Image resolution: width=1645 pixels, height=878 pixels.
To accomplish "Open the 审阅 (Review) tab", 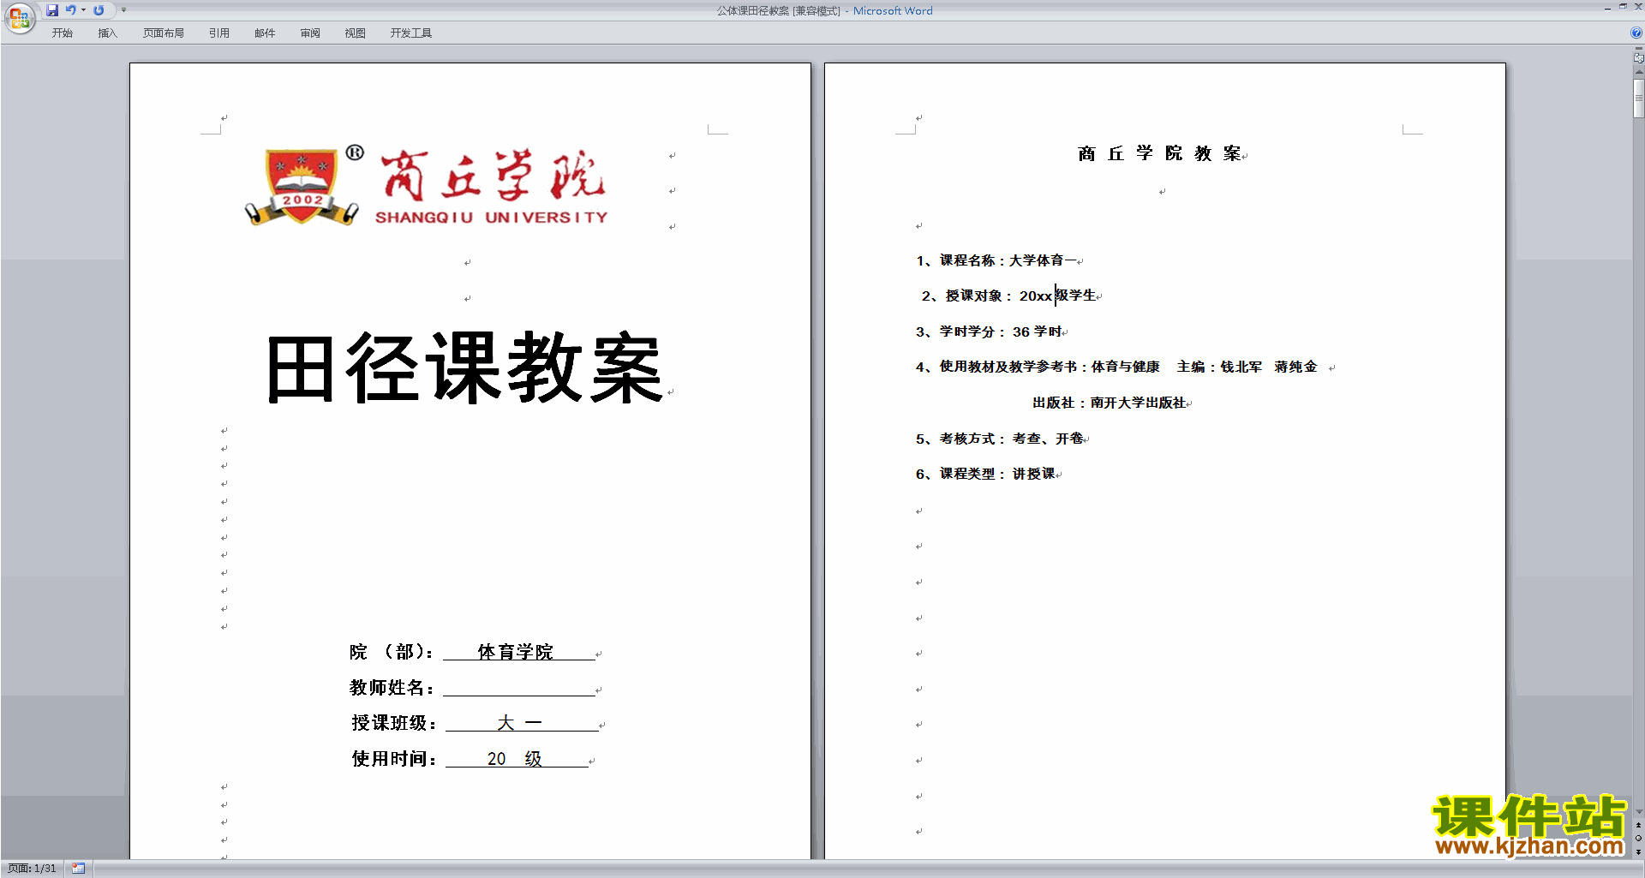I will (310, 33).
